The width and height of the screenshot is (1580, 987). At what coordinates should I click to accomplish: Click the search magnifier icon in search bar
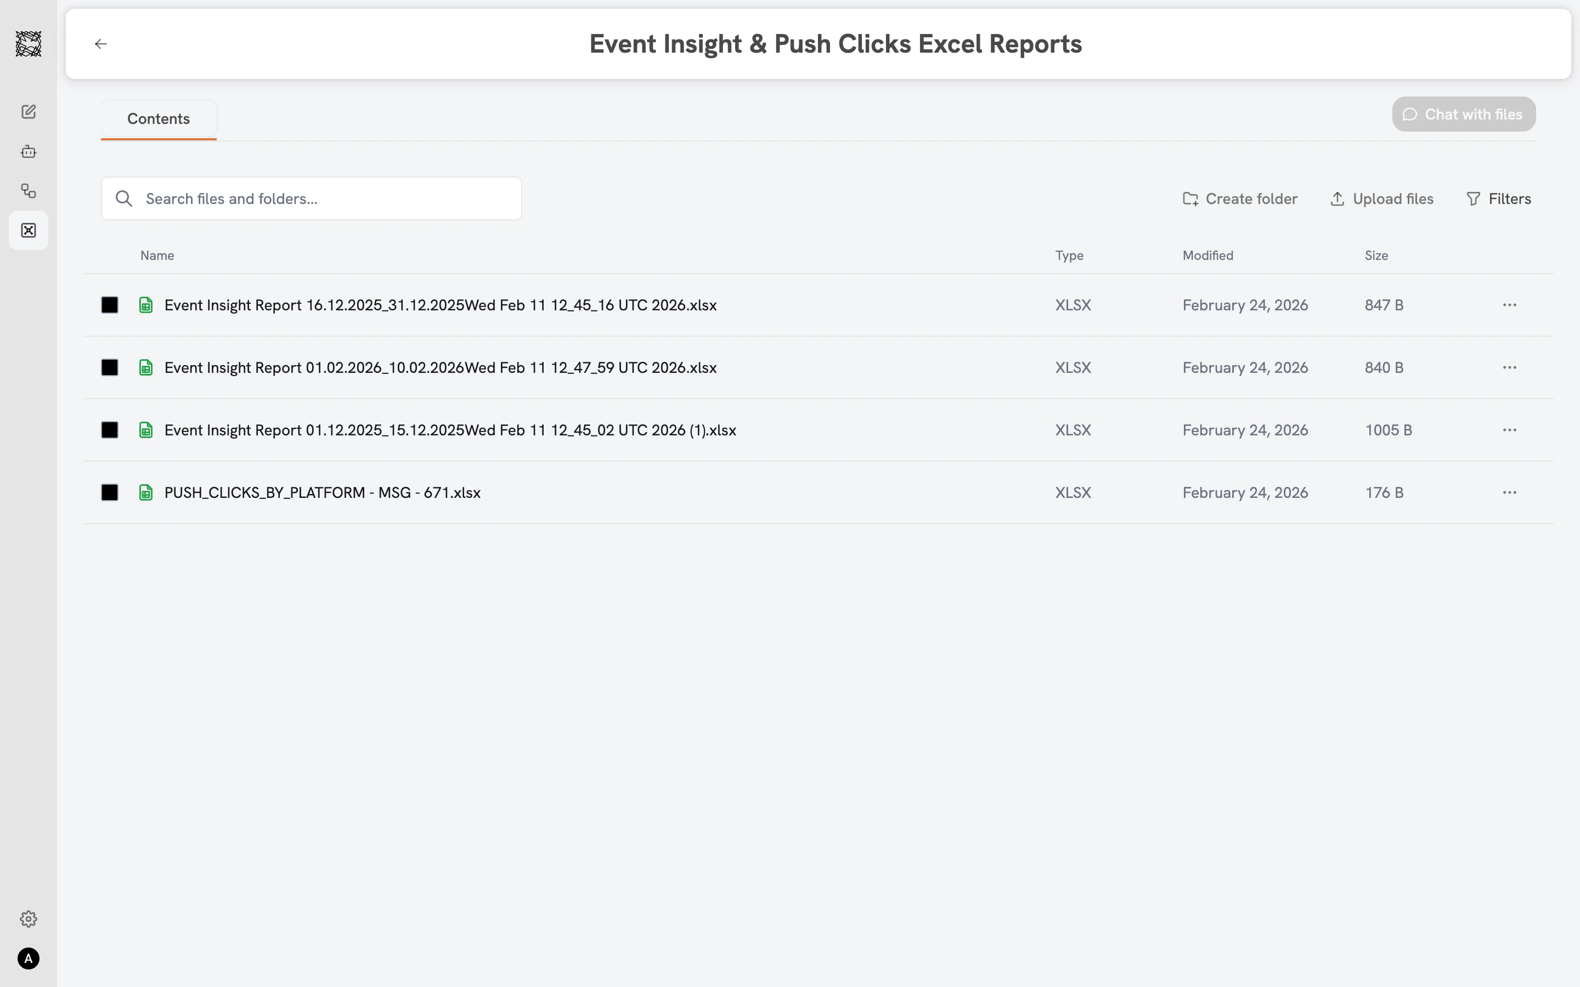pyautogui.click(x=124, y=198)
